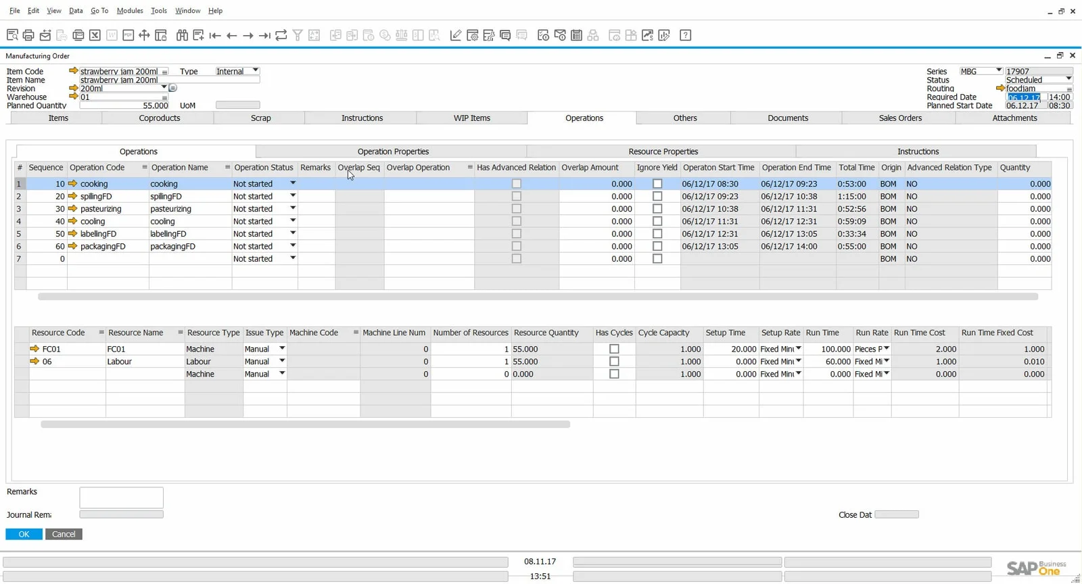The image size is (1082, 584).
Task: Open the Modules menu
Action: pos(130,11)
